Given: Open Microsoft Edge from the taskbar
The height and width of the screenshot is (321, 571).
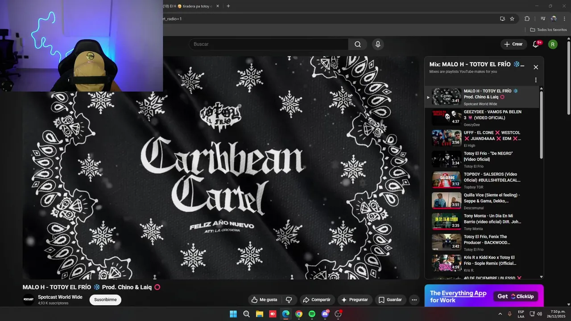Looking at the screenshot, I should pyautogui.click(x=285, y=314).
